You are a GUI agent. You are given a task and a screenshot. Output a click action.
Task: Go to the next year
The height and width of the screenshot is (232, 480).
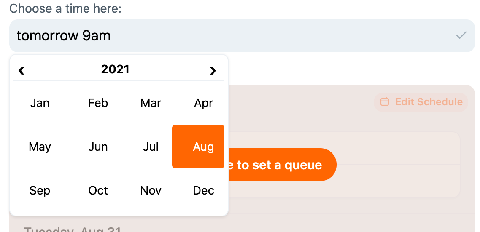pyautogui.click(x=213, y=70)
